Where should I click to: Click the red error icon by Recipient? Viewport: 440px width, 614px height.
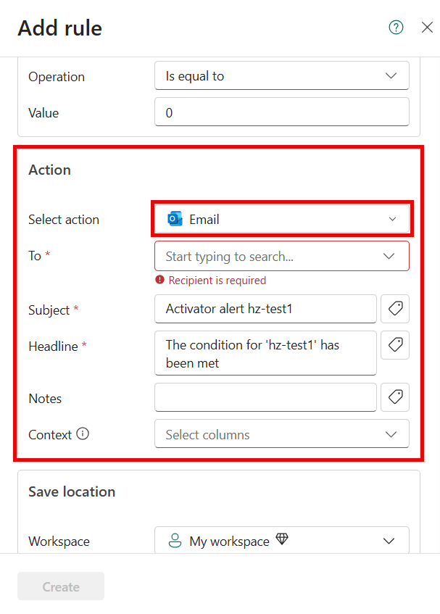159,280
